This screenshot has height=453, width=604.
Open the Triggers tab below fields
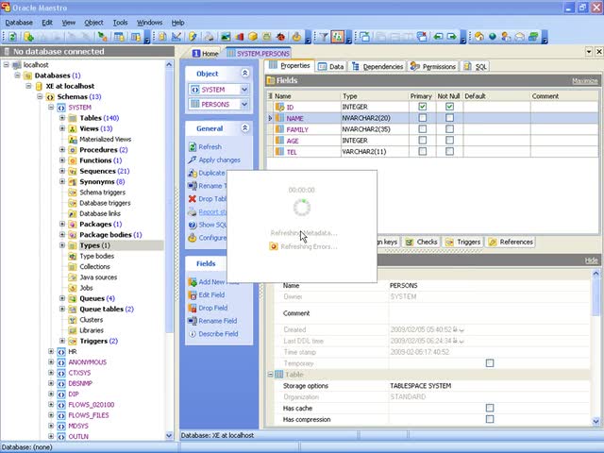pyautogui.click(x=463, y=242)
